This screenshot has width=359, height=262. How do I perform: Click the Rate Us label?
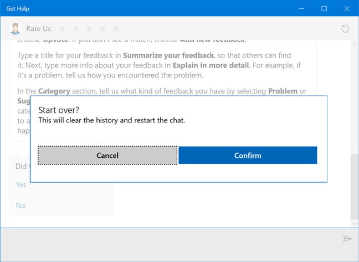click(40, 28)
